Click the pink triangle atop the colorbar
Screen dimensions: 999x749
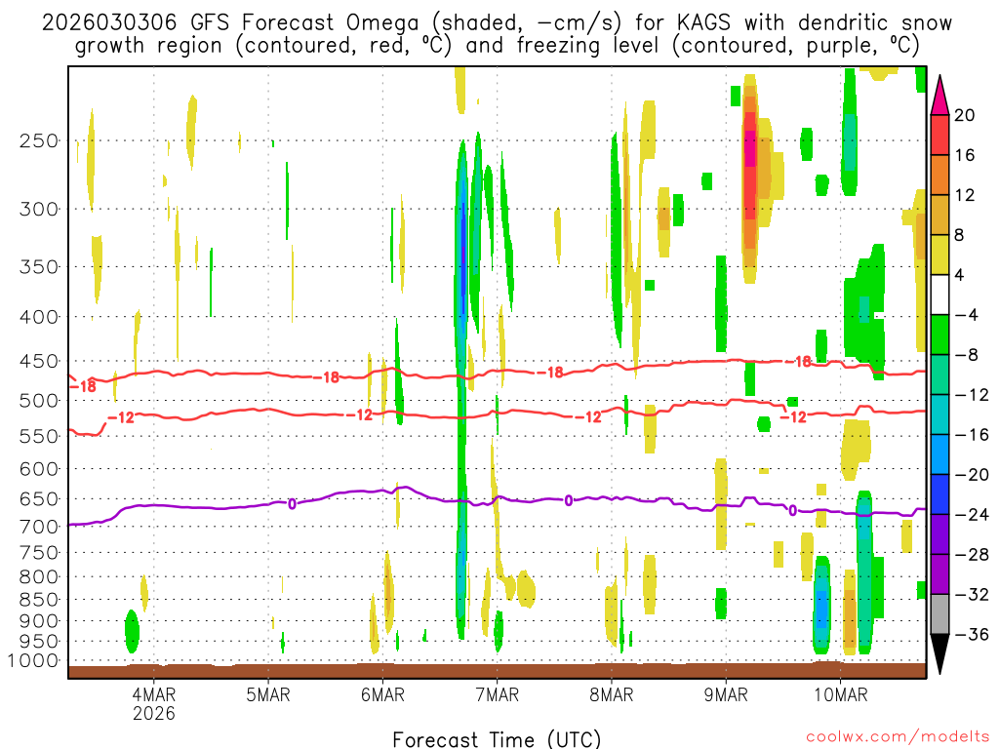pos(939,96)
